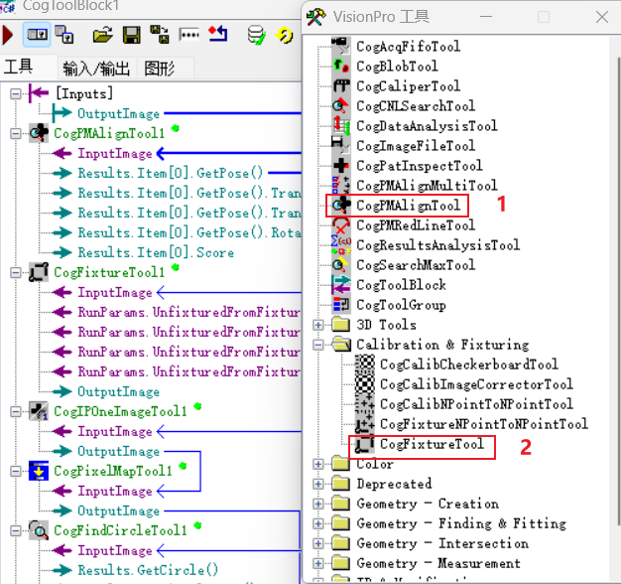This screenshot has height=584, width=621.
Task: Expand the Deprecated folder
Action: (x=318, y=484)
